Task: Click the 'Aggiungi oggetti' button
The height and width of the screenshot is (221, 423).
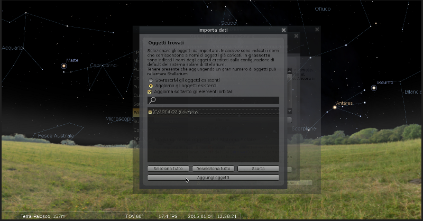Action: (213, 178)
